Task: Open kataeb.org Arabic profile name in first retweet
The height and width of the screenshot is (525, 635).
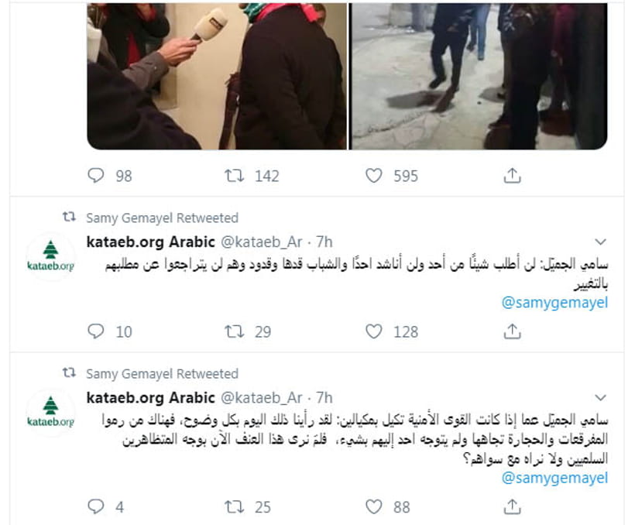Action: tap(151, 242)
